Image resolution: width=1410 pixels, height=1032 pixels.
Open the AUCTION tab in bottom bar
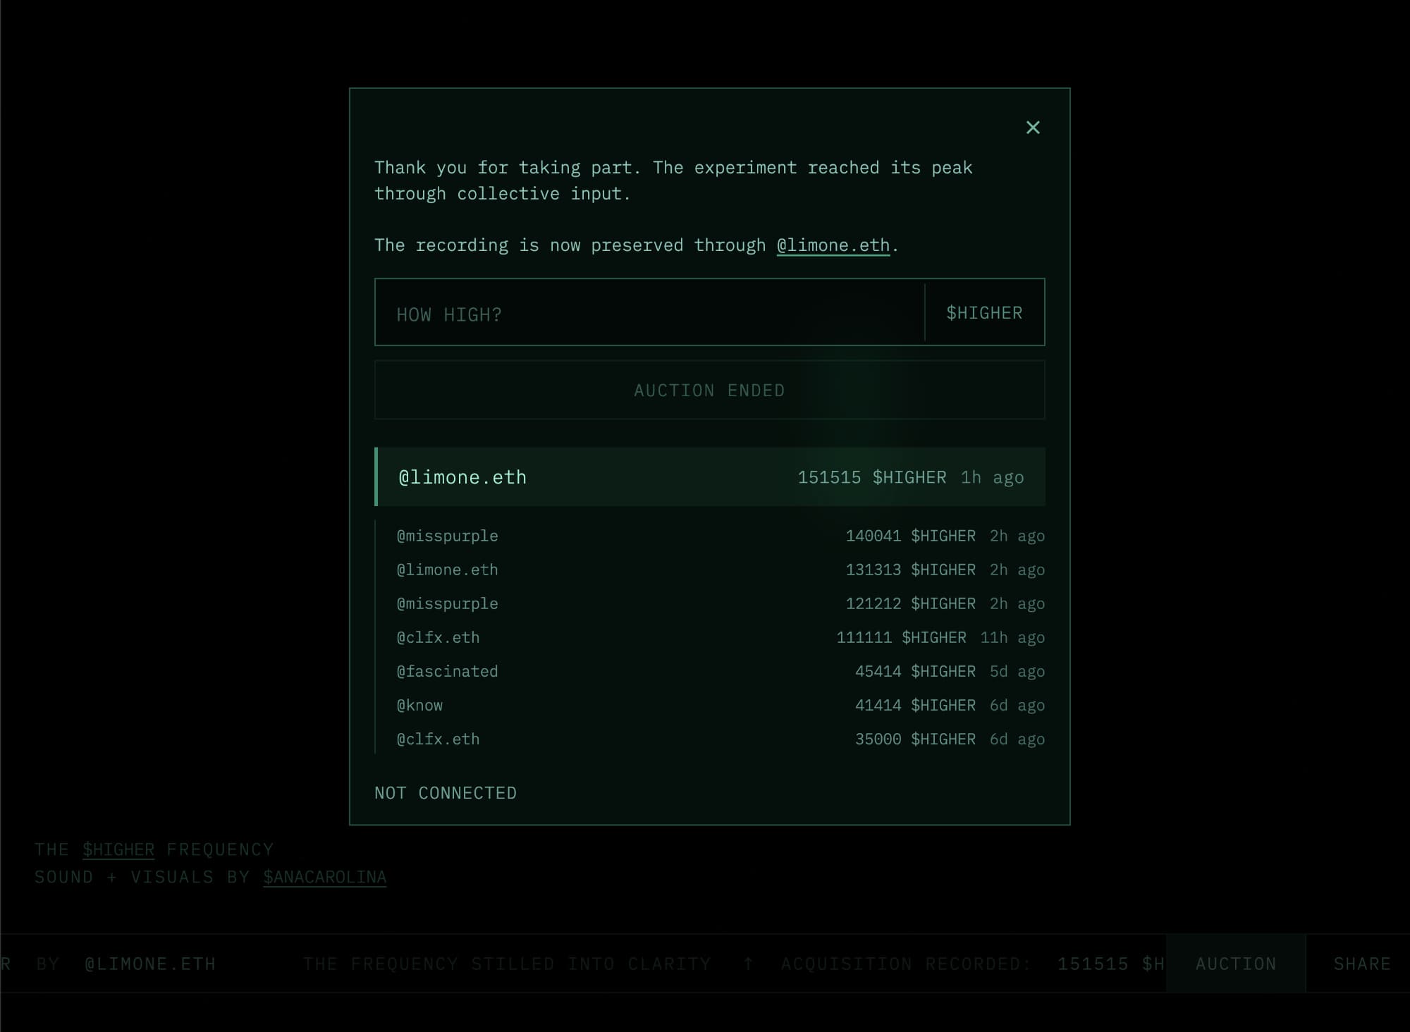pos(1235,964)
